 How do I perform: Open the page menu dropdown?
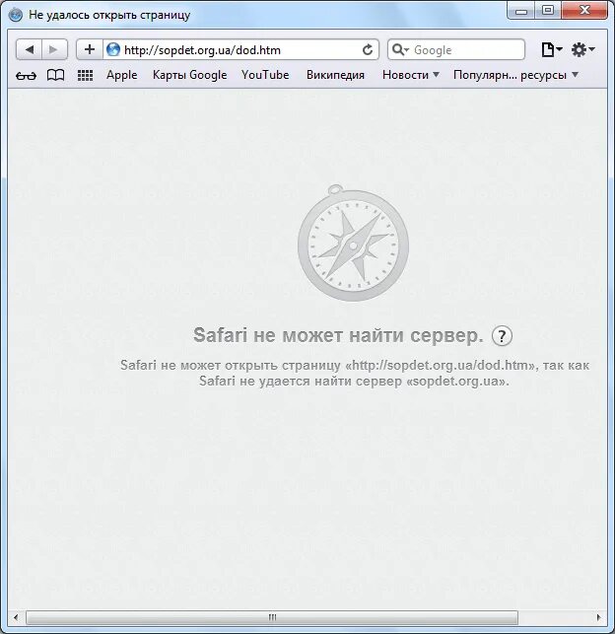[552, 49]
